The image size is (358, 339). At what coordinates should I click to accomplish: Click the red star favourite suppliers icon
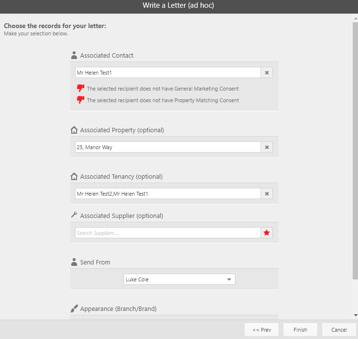[266, 233]
